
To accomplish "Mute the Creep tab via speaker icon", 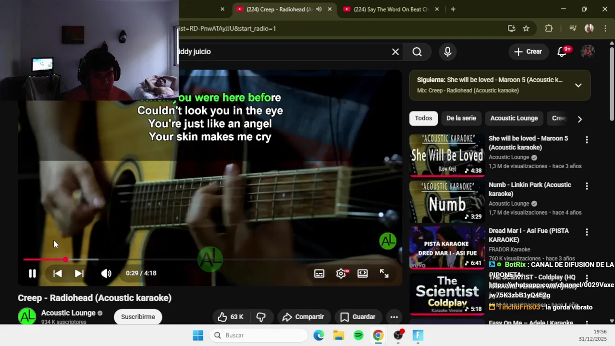I will pos(319,9).
